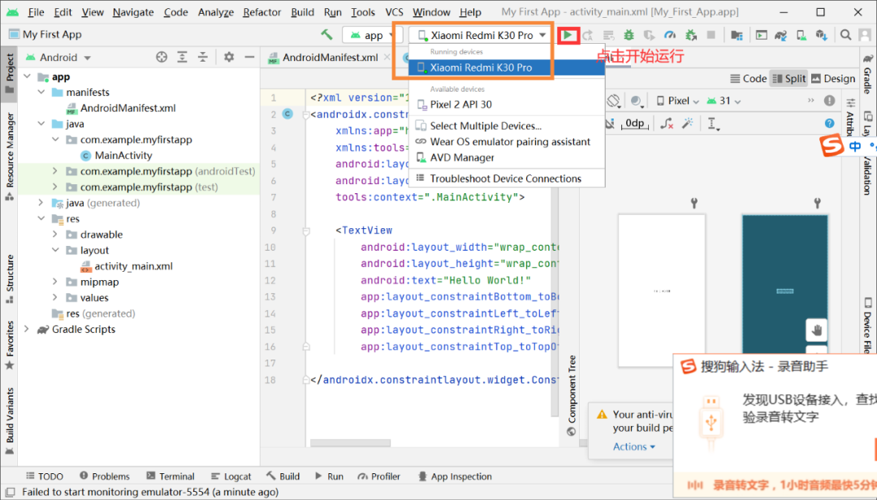
Task: Expand the java (generated) folder
Action: (41, 202)
